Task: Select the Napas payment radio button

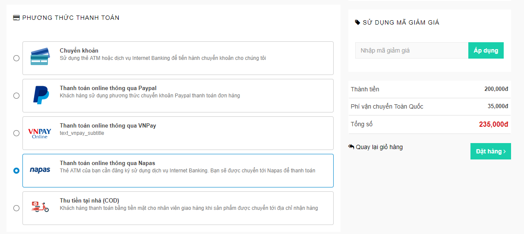Action: [x=16, y=171]
